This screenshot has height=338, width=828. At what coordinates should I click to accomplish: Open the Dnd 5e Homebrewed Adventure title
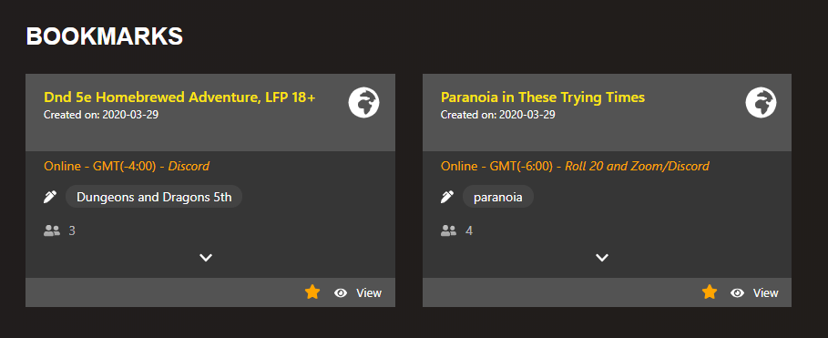(x=179, y=97)
